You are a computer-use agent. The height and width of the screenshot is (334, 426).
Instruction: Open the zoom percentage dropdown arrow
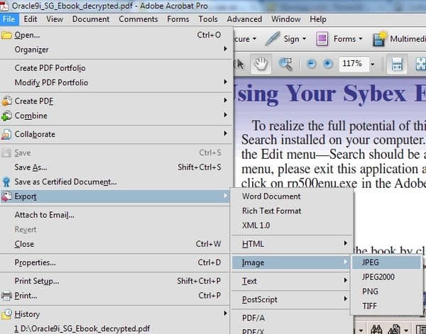point(373,65)
